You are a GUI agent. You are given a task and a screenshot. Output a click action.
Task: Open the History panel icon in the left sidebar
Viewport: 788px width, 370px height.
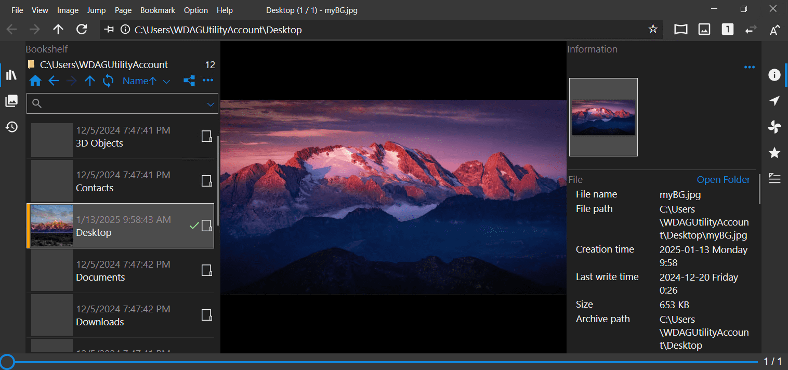click(x=11, y=127)
